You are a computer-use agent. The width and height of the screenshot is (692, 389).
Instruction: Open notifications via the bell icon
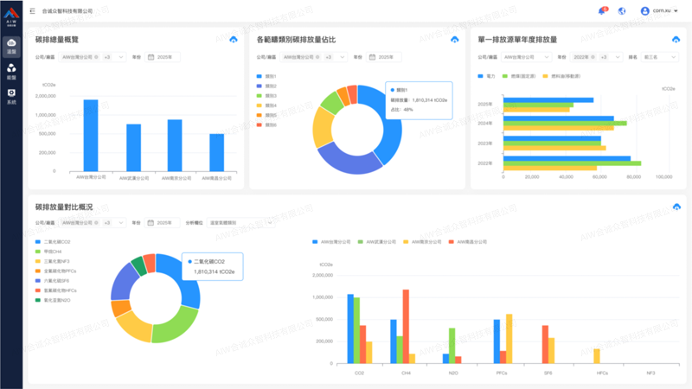pos(602,10)
